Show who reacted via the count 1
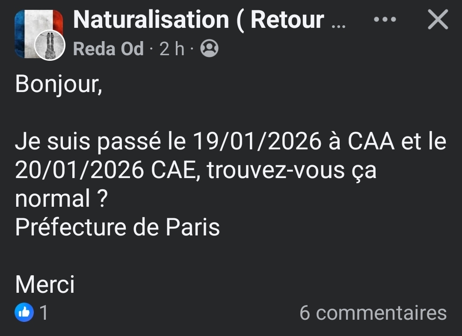The height and width of the screenshot is (336, 462). pos(44,312)
